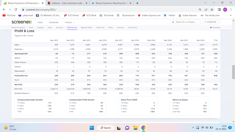Go to Quarters section
This screenshot has width=235, height=132.
pyautogui.click(x=60, y=28)
